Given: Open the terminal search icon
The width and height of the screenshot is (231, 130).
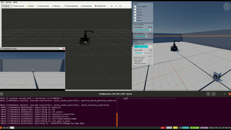Looking at the screenshot, I should click(208, 94).
